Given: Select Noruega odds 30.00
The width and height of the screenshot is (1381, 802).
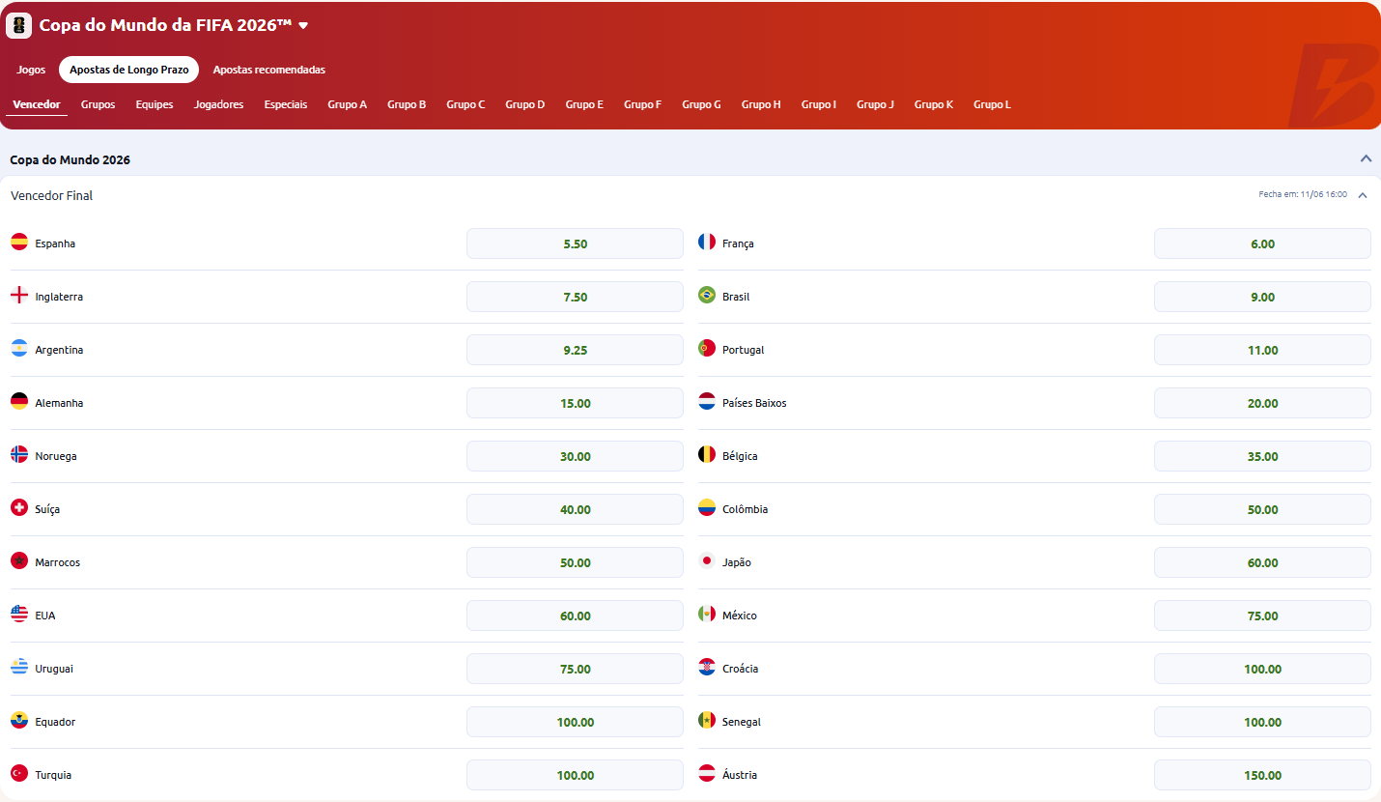Looking at the screenshot, I should (x=575, y=456).
